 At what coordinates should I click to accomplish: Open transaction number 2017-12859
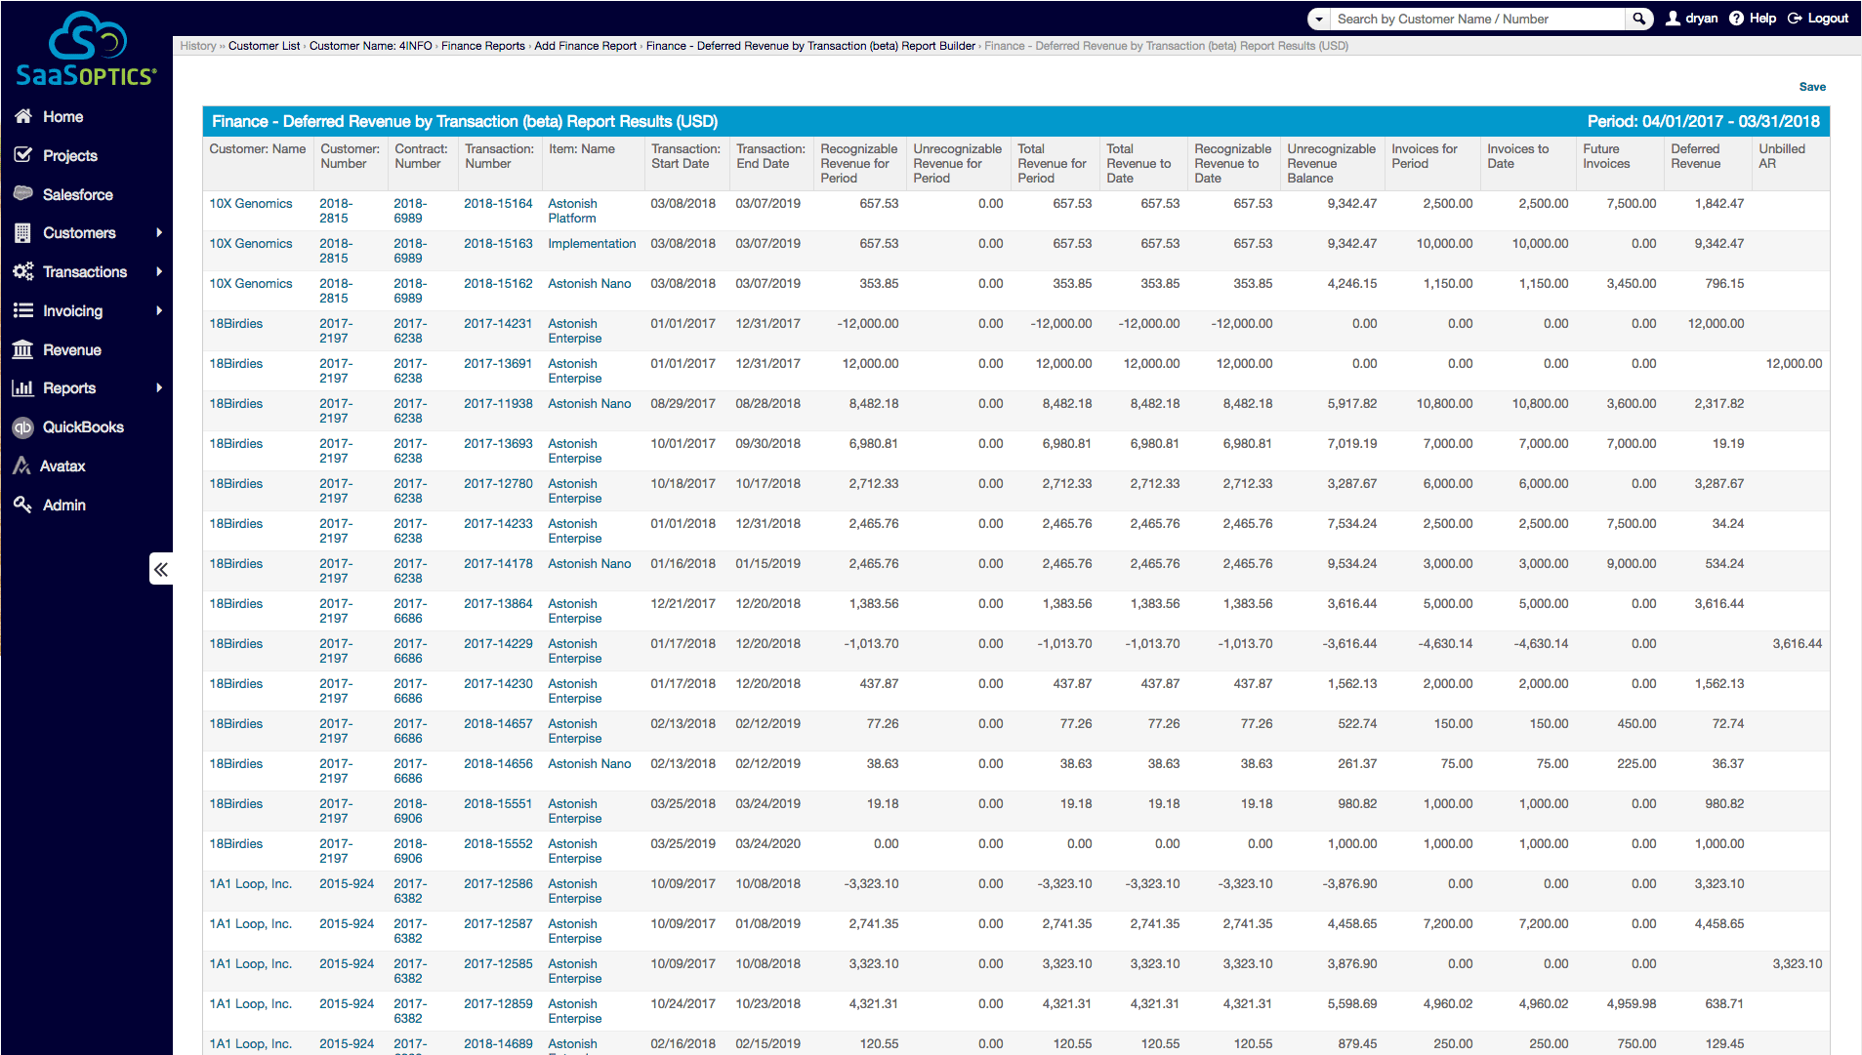pyautogui.click(x=498, y=1004)
